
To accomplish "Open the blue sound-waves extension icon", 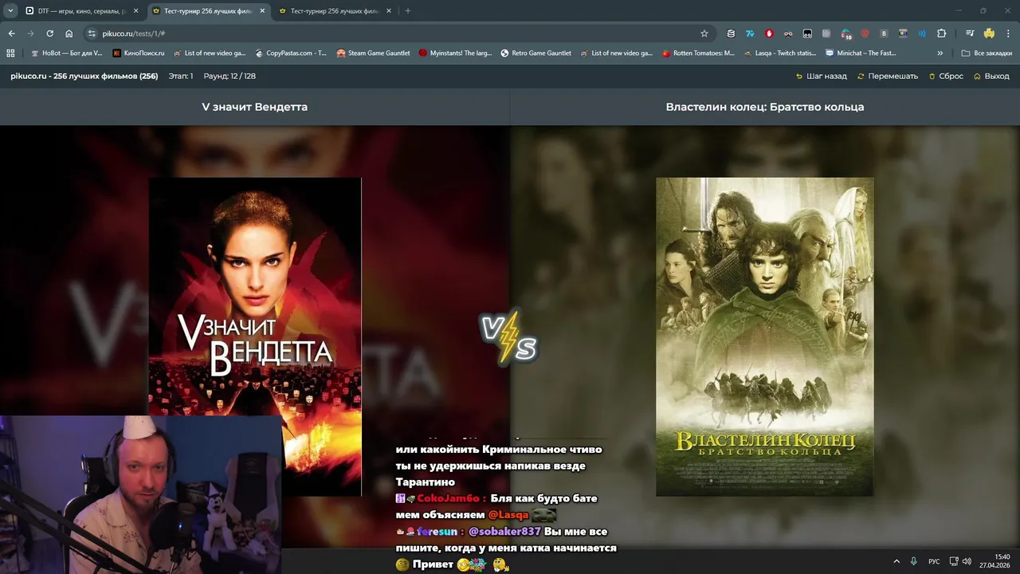I will tap(922, 33).
